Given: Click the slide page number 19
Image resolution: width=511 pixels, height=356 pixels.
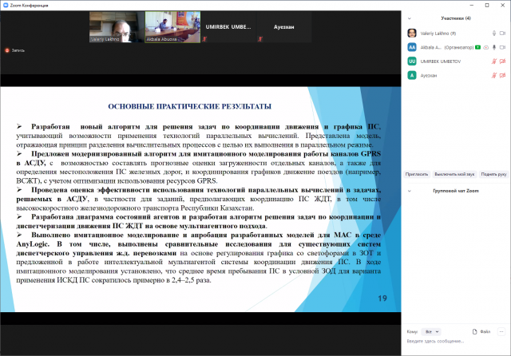Looking at the screenshot, I should [x=382, y=299].
